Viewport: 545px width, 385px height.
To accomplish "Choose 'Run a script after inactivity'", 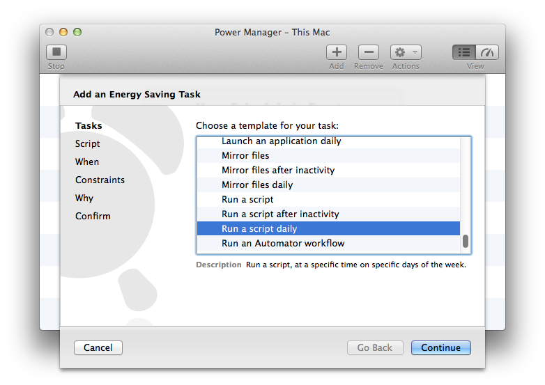I will tap(328, 214).
